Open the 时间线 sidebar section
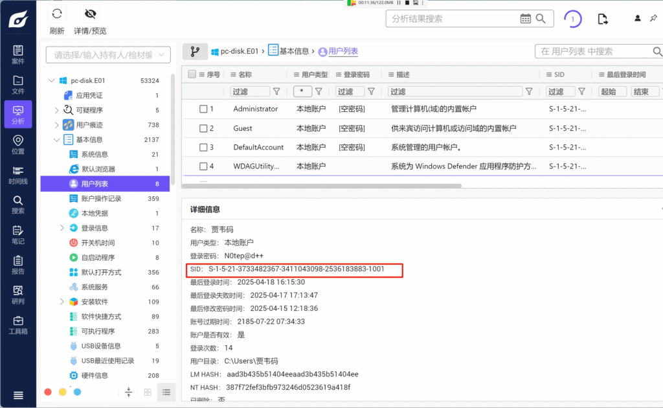The image size is (663, 408). [x=18, y=175]
